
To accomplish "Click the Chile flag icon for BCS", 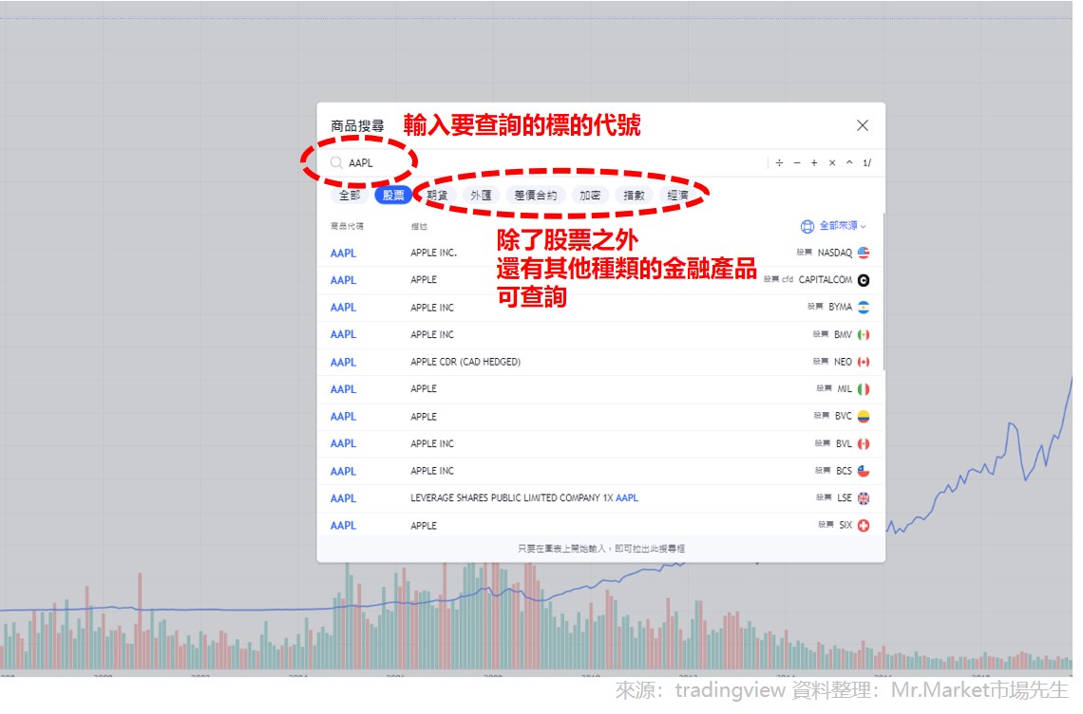I will click(x=864, y=471).
